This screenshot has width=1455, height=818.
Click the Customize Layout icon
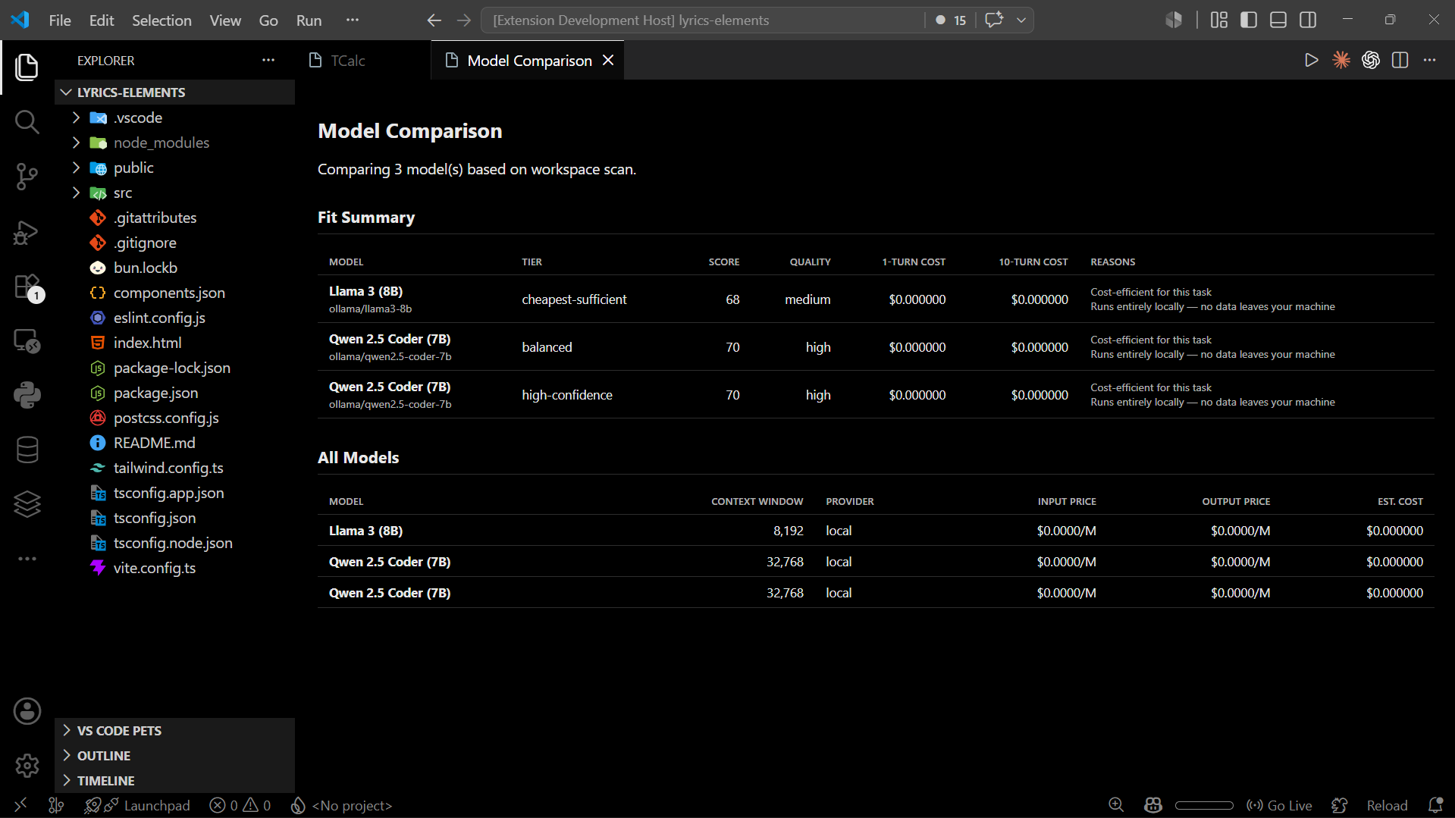tap(1218, 20)
